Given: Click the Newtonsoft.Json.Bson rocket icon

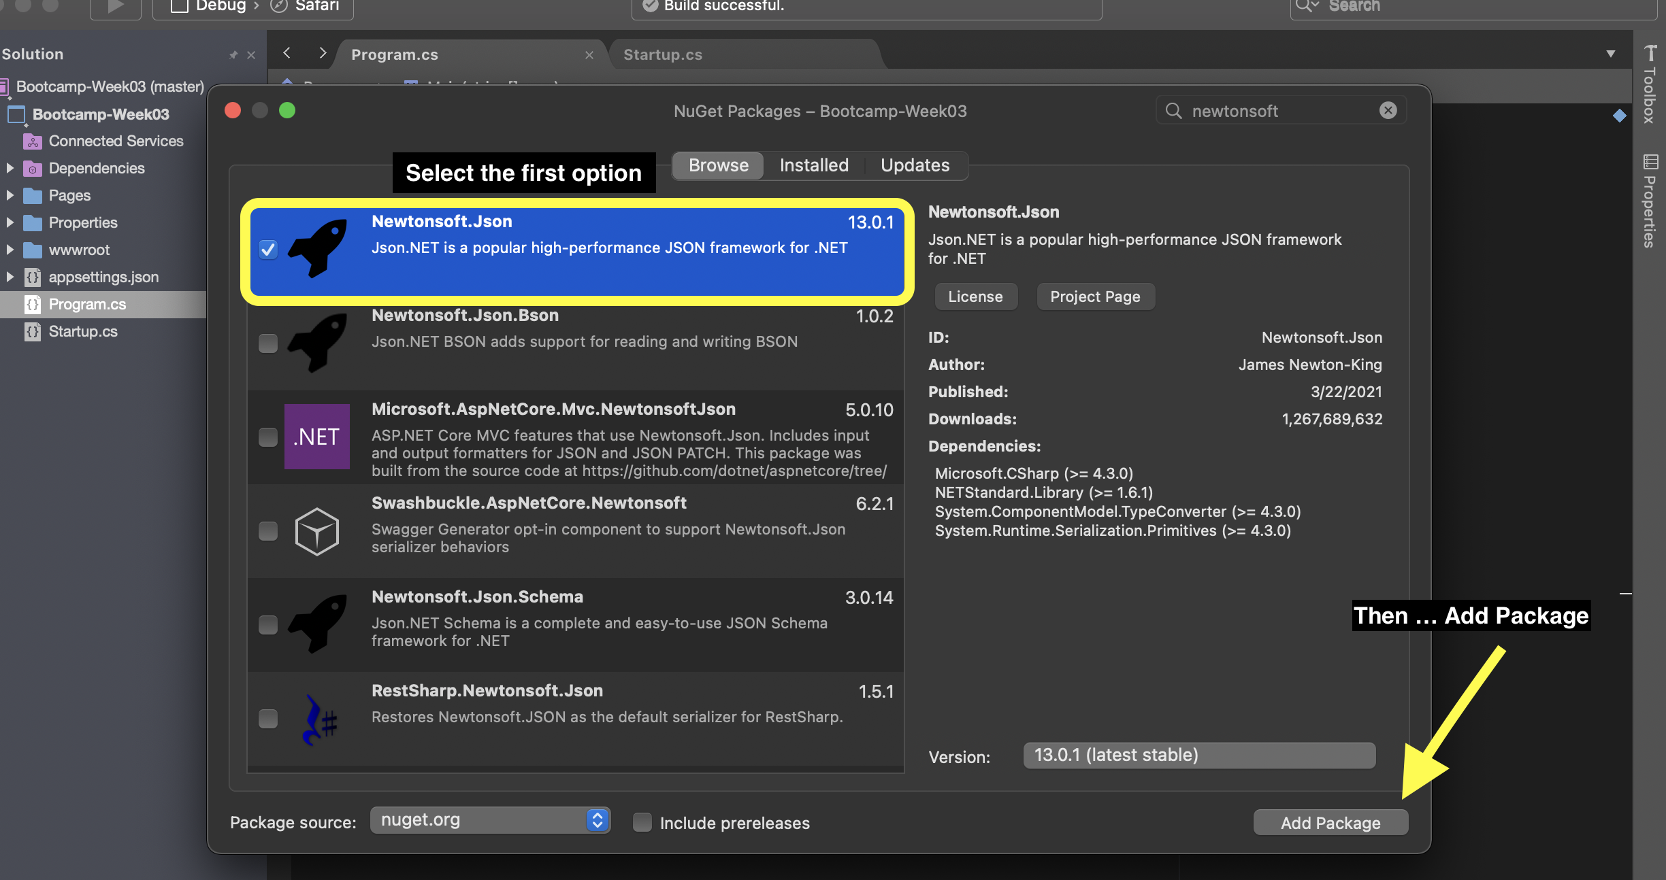Looking at the screenshot, I should (317, 342).
